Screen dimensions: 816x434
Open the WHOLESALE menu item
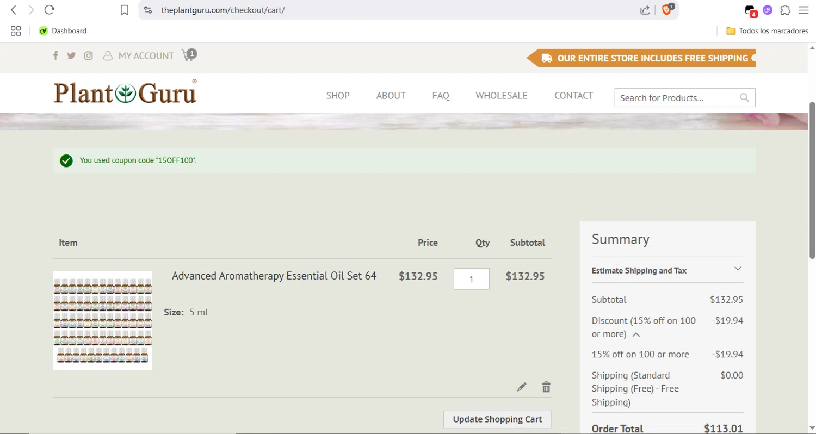pos(502,96)
